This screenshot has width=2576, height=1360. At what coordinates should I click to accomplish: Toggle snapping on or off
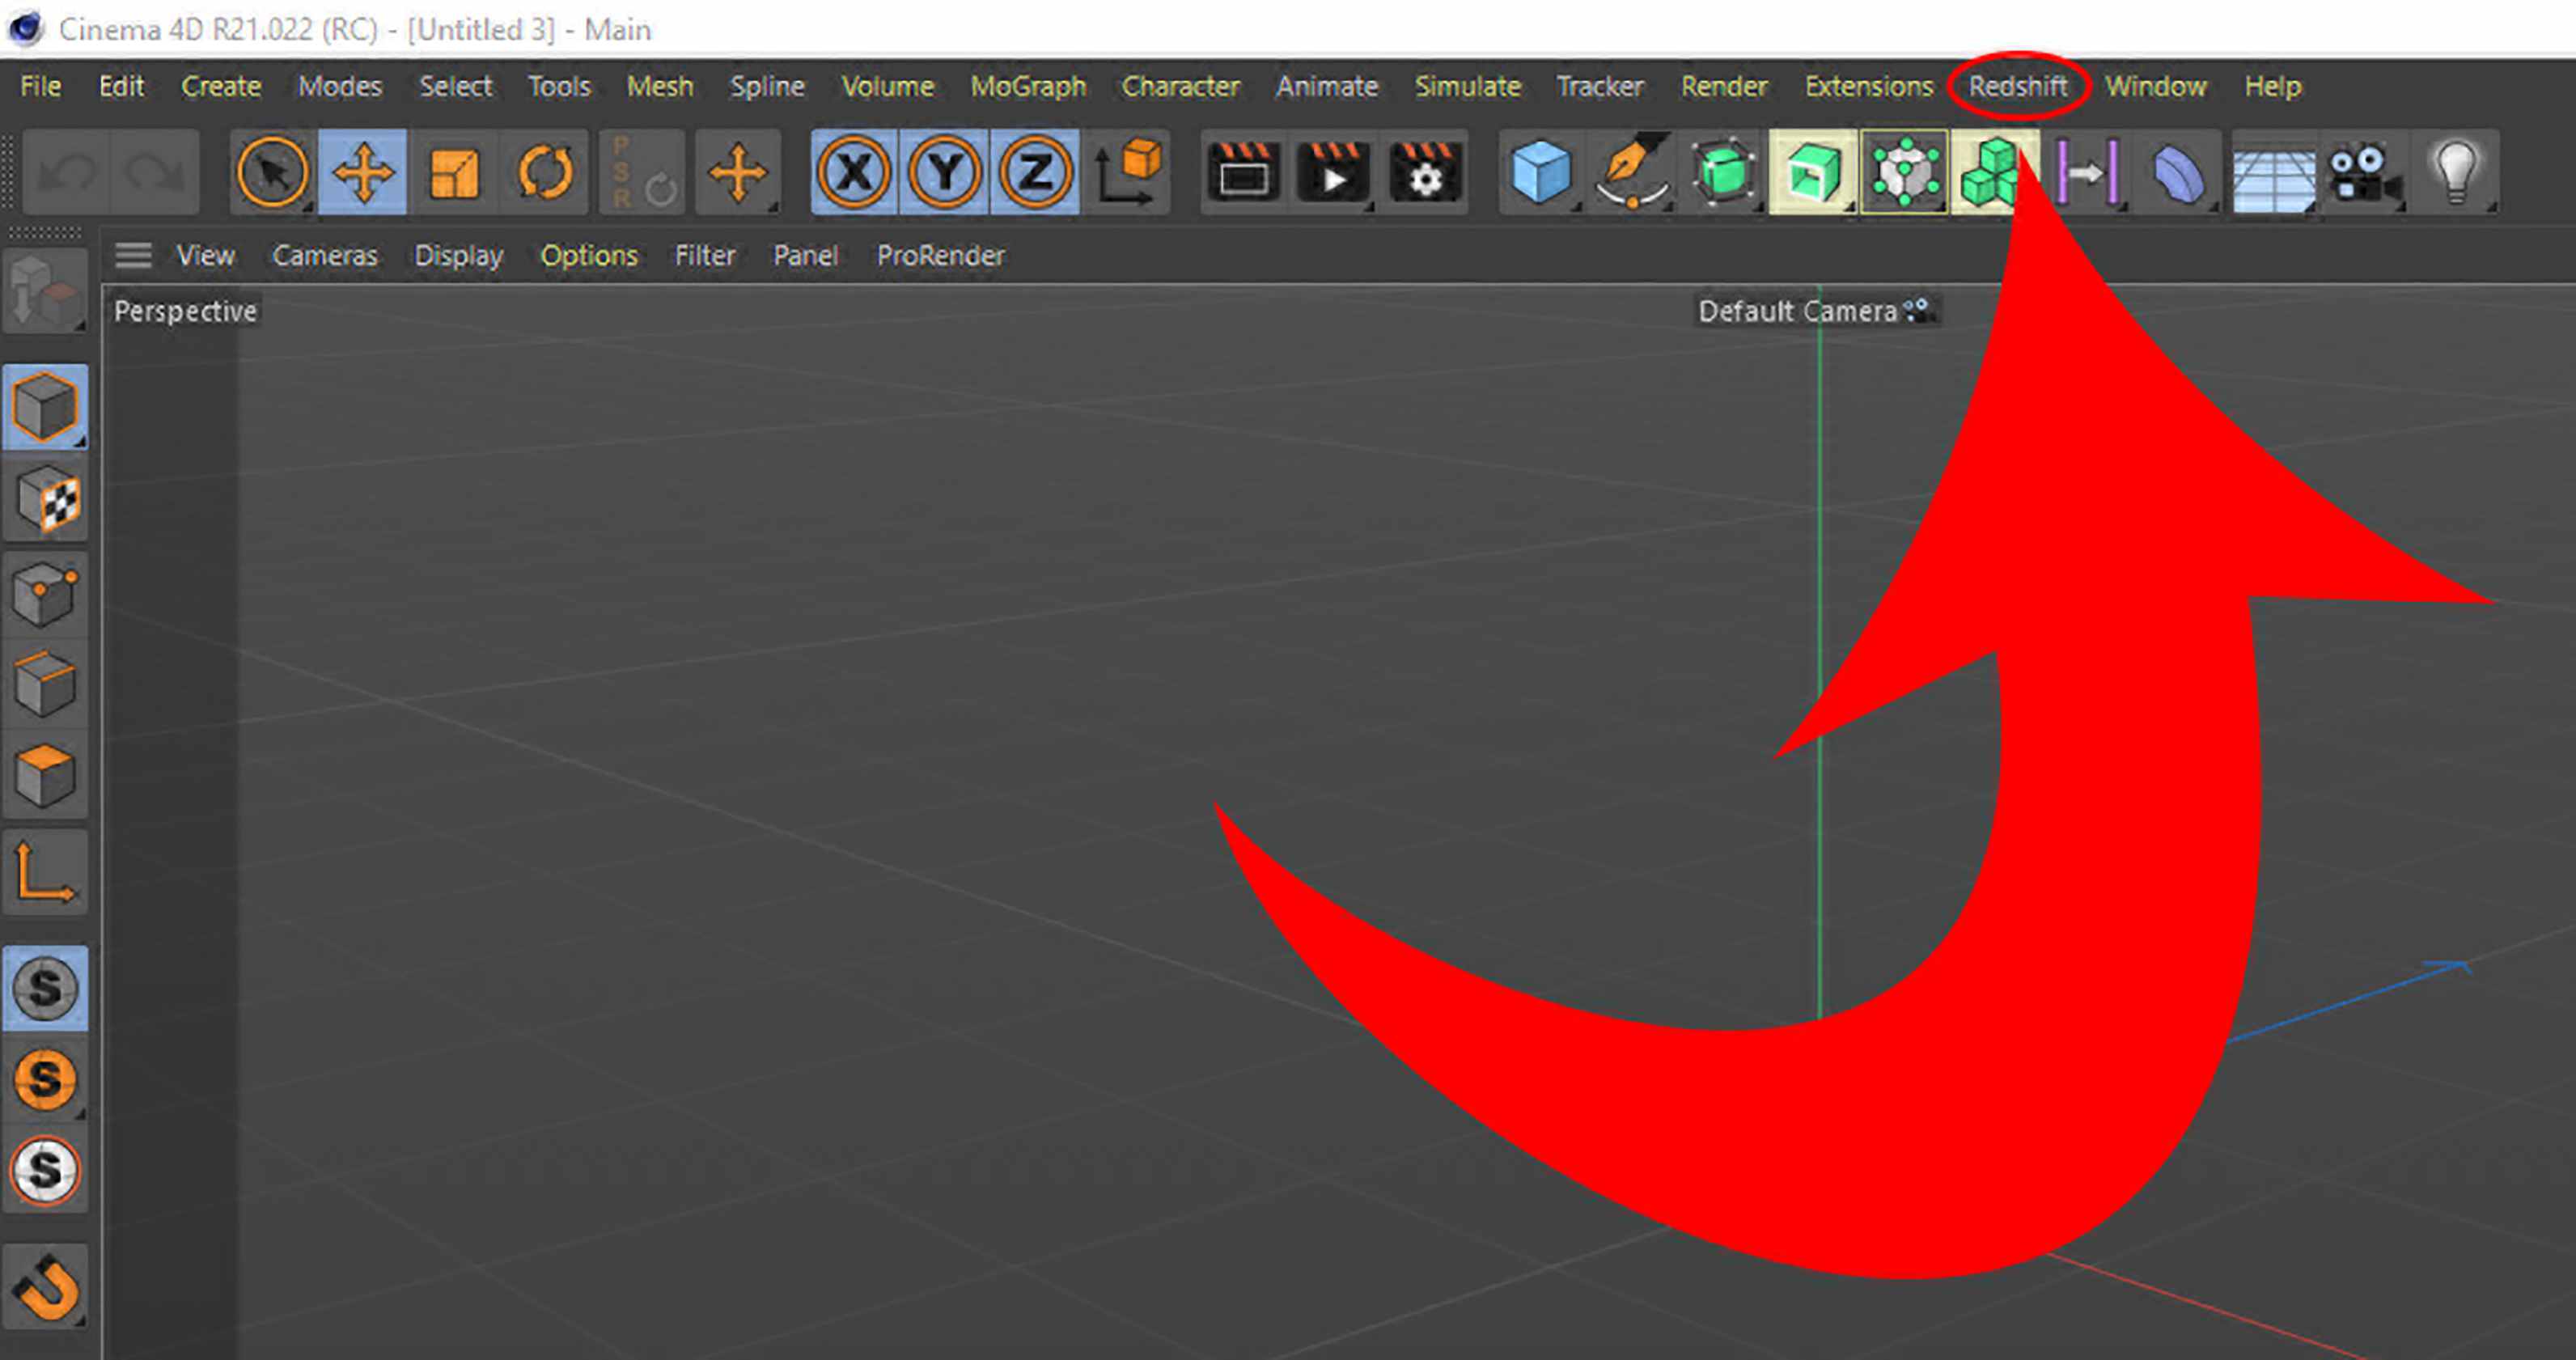[x=45, y=988]
